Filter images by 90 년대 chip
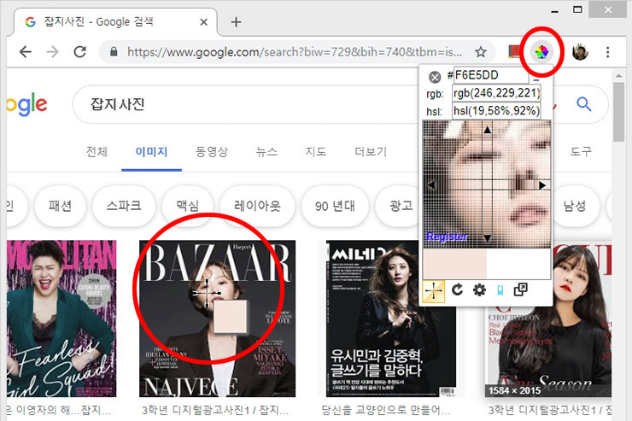Image resolution: width=632 pixels, height=421 pixels. pos(335,207)
